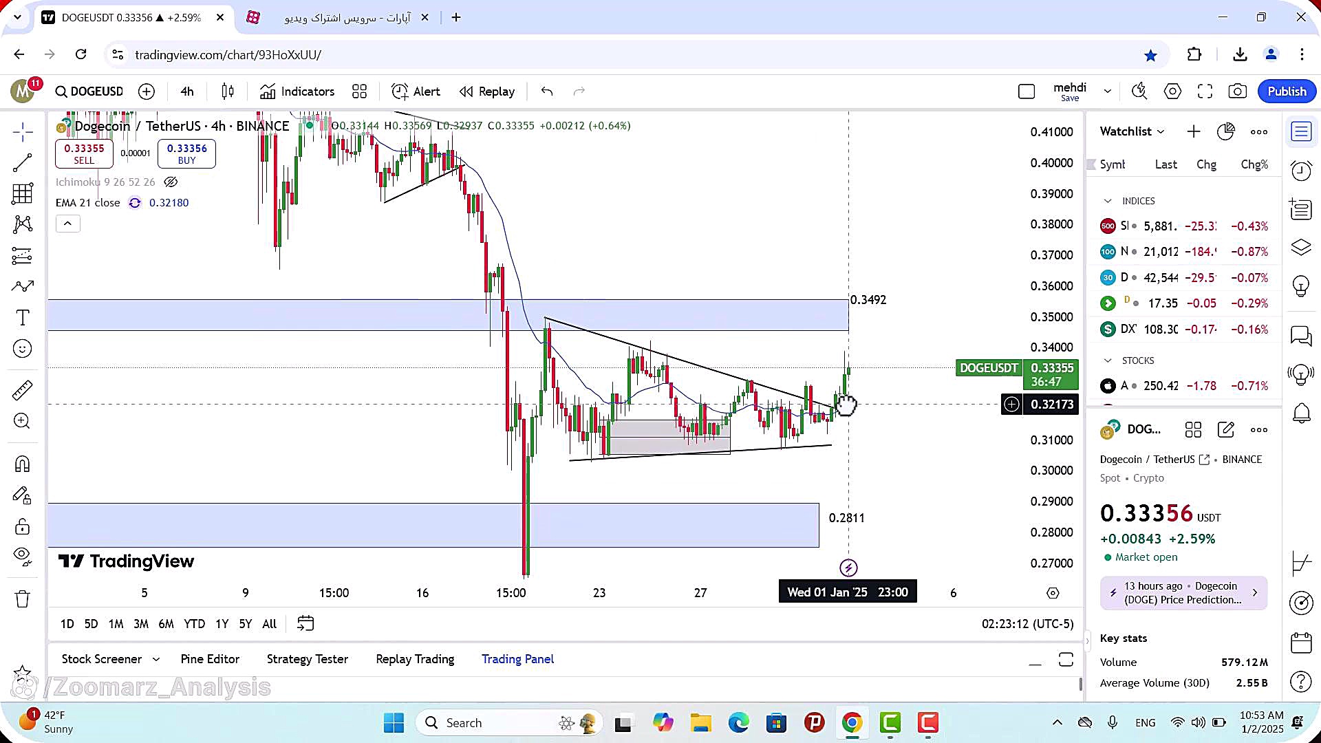Open the layout setup square icon
The height and width of the screenshot is (743, 1321).
1027,91
